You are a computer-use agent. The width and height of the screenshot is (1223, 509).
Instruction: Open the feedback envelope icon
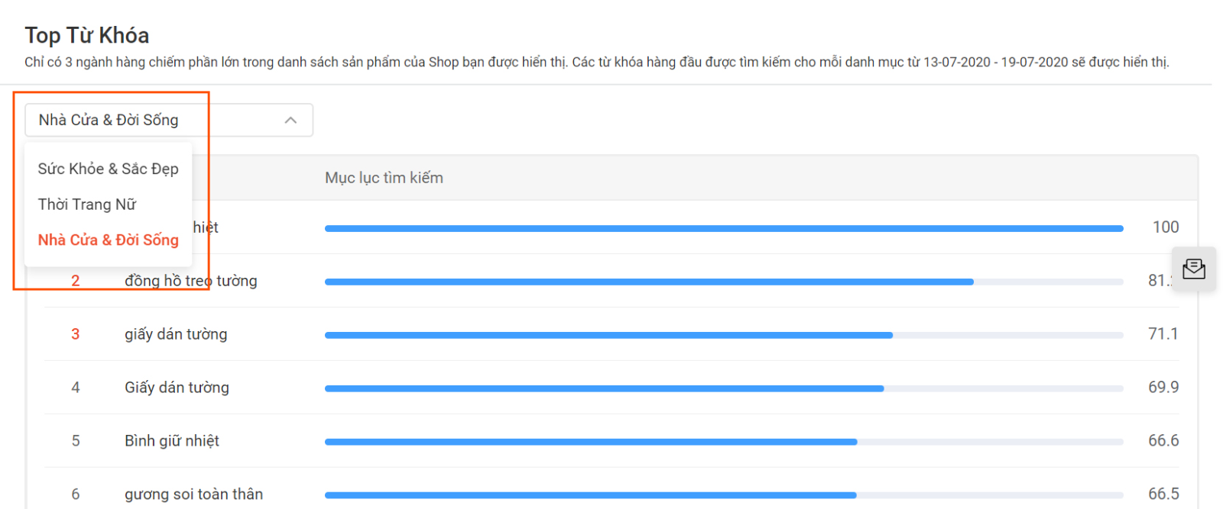(1193, 269)
